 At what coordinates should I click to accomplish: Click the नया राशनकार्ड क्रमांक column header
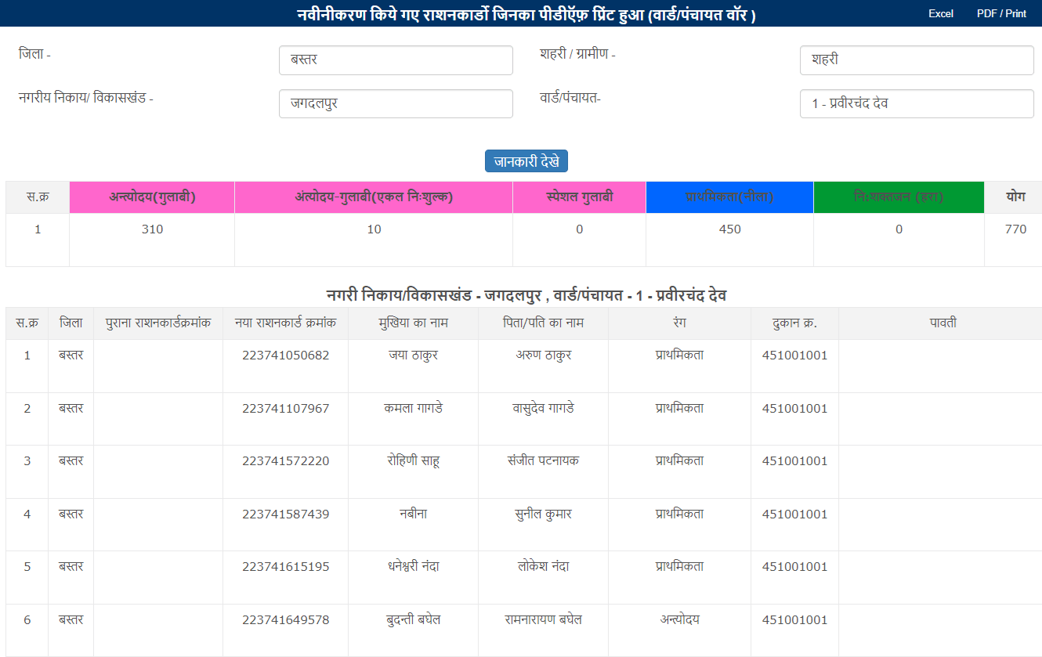coord(285,323)
